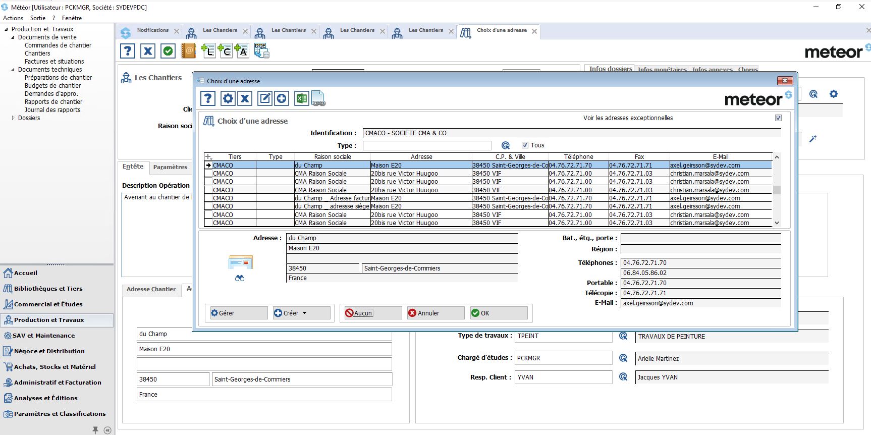
Task: Click the Type filter input field
Action: [x=427, y=145]
